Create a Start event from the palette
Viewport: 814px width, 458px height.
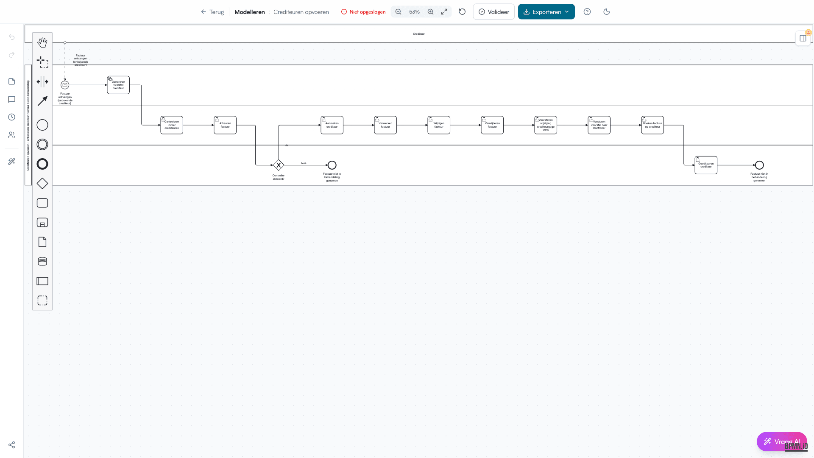[x=42, y=125]
